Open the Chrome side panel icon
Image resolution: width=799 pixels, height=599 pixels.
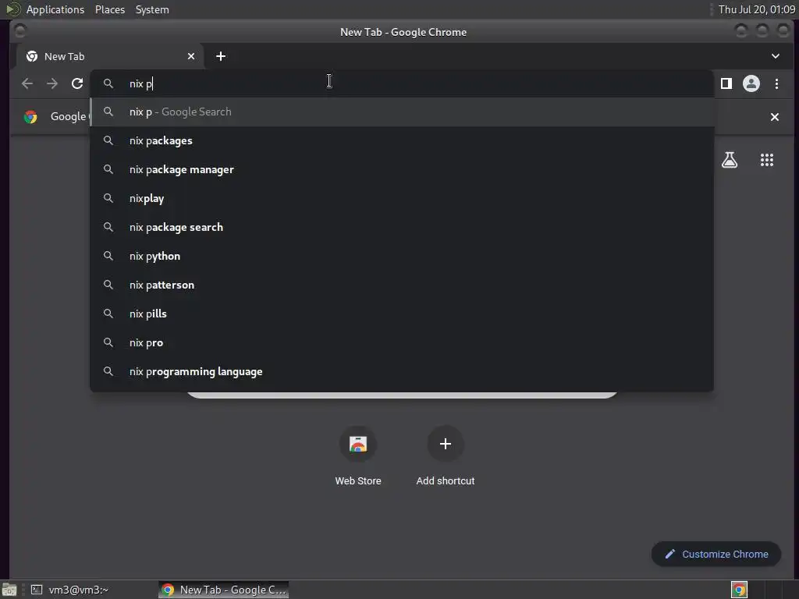point(726,83)
